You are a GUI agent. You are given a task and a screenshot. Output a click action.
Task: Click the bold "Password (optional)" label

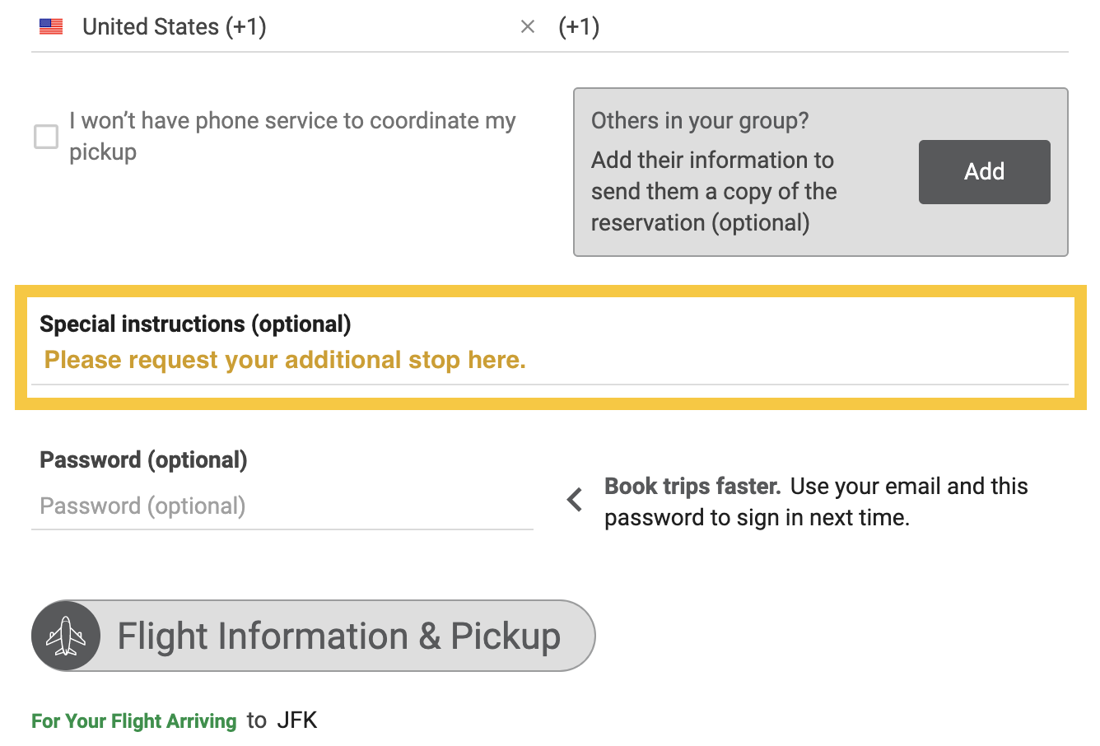click(x=143, y=459)
